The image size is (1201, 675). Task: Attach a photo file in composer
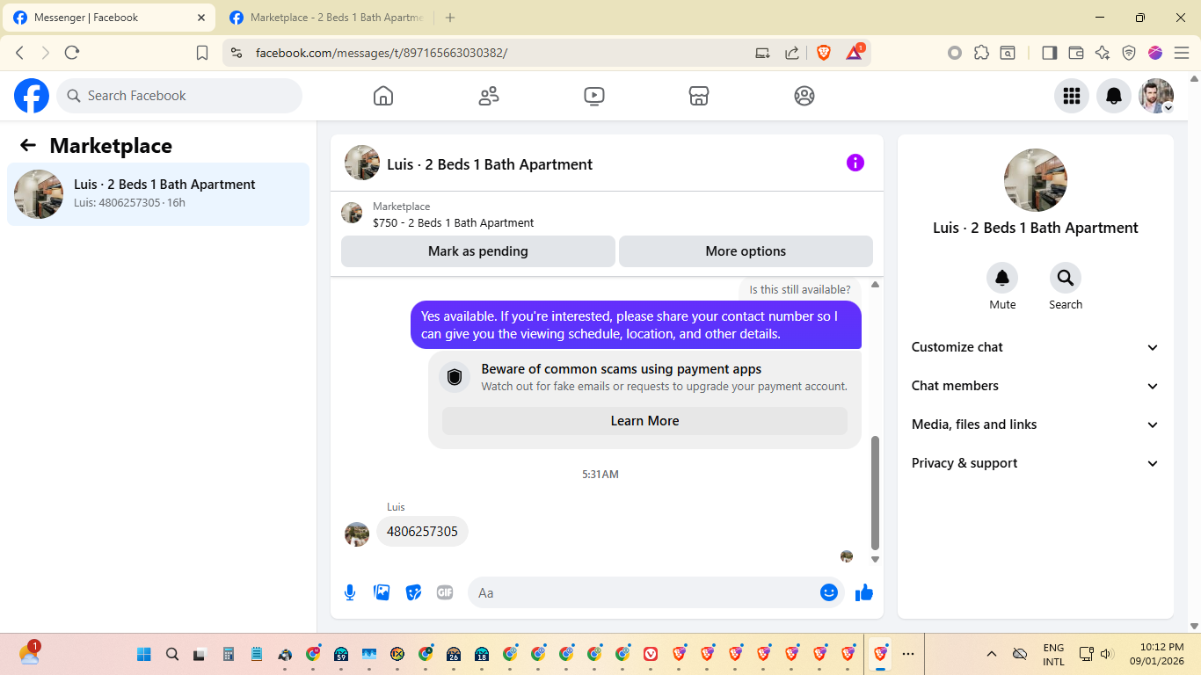[x=382, y=592]
